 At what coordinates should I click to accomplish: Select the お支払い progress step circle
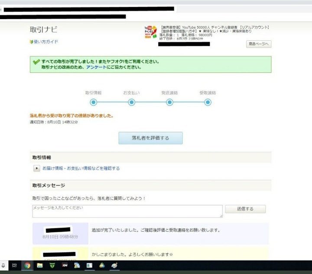(x=131, y=102)
